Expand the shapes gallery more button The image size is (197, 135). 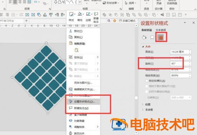[x=80, y=2]
